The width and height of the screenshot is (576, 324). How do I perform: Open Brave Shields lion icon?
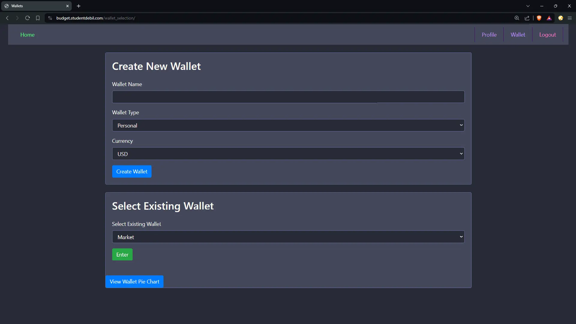coord(539,18)
